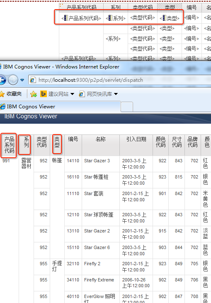Open the 收藏夹 favorites button

pyautogui.click(x=11, y=94)
